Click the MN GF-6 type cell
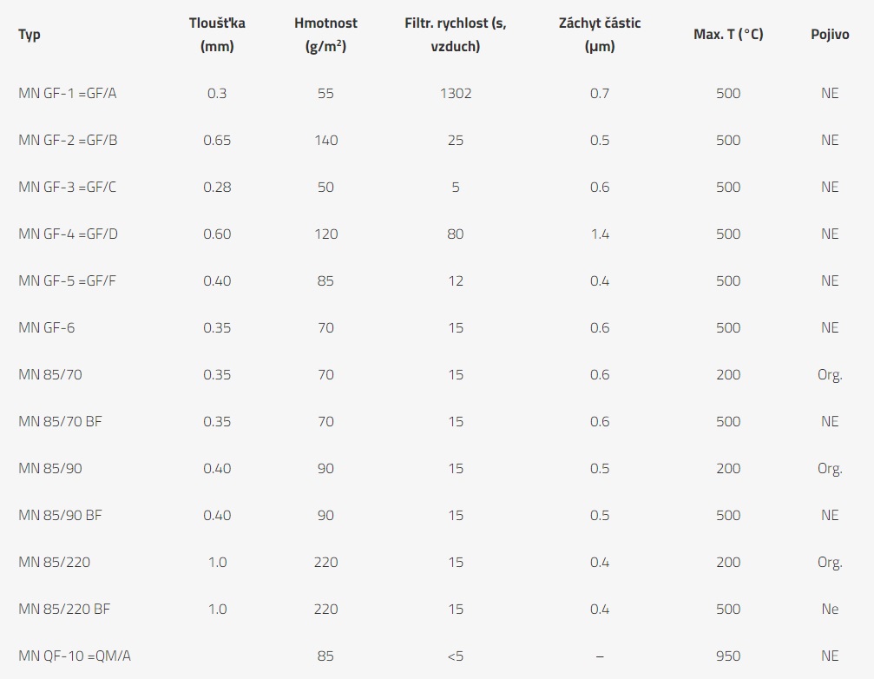Viewport: 874px width, 679px height. pyautogui.click(x=46, y=327)
